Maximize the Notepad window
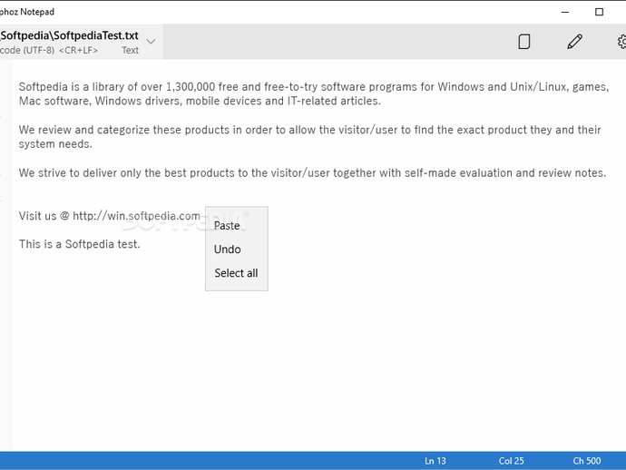 click(x=600, y=12)
